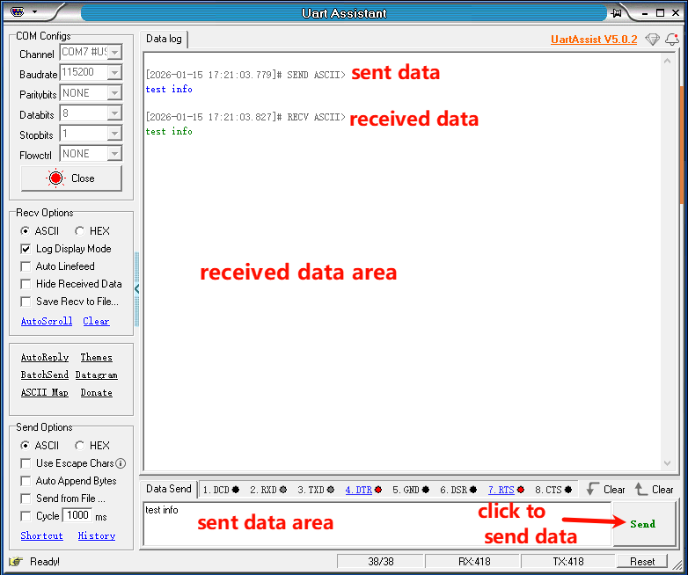Viewport: 688px width, 575px height.
Task: Enable Hide Received Data checkbox
Action: click(x=26, y=284)
